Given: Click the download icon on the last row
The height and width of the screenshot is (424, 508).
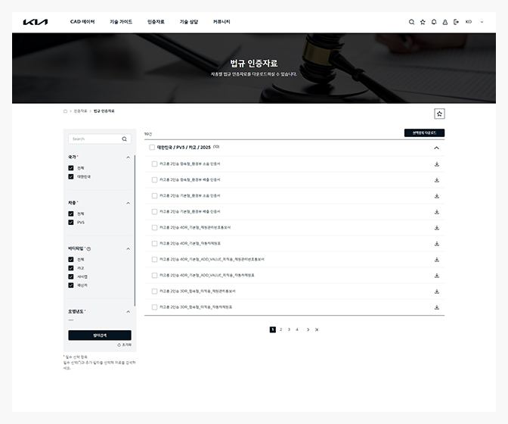Looking at the screenshot, I should [437, 307].
